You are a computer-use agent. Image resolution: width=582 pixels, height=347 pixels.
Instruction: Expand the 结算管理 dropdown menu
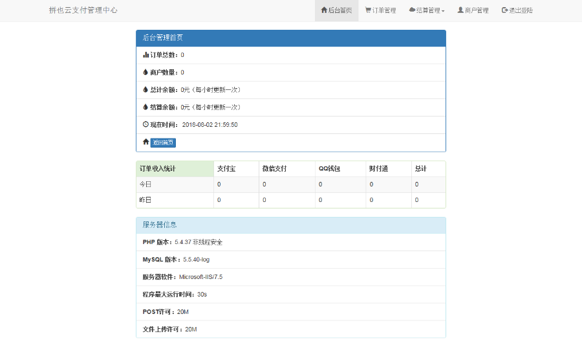click(x=427, y=10)
